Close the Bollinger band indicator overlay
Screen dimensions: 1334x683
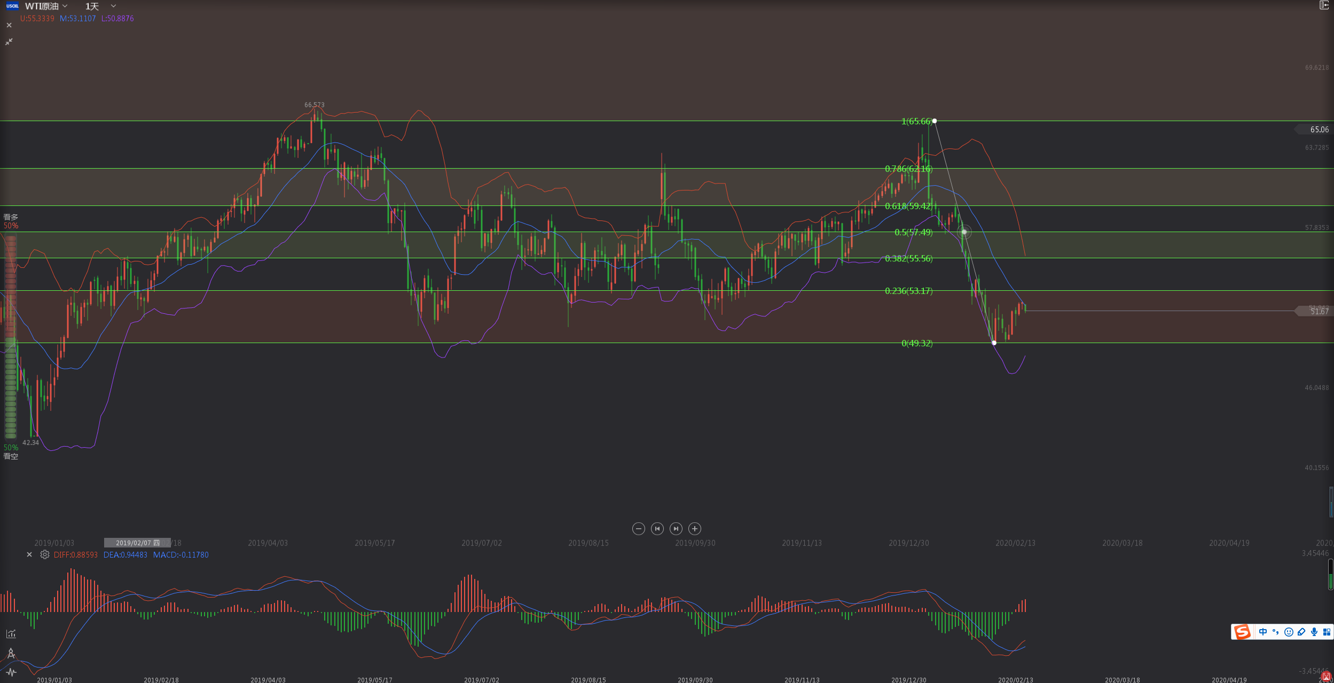point(9,25)
